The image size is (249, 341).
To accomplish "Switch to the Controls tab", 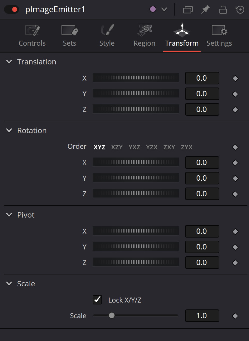I will pyautogui.click(x=32, y=36).
